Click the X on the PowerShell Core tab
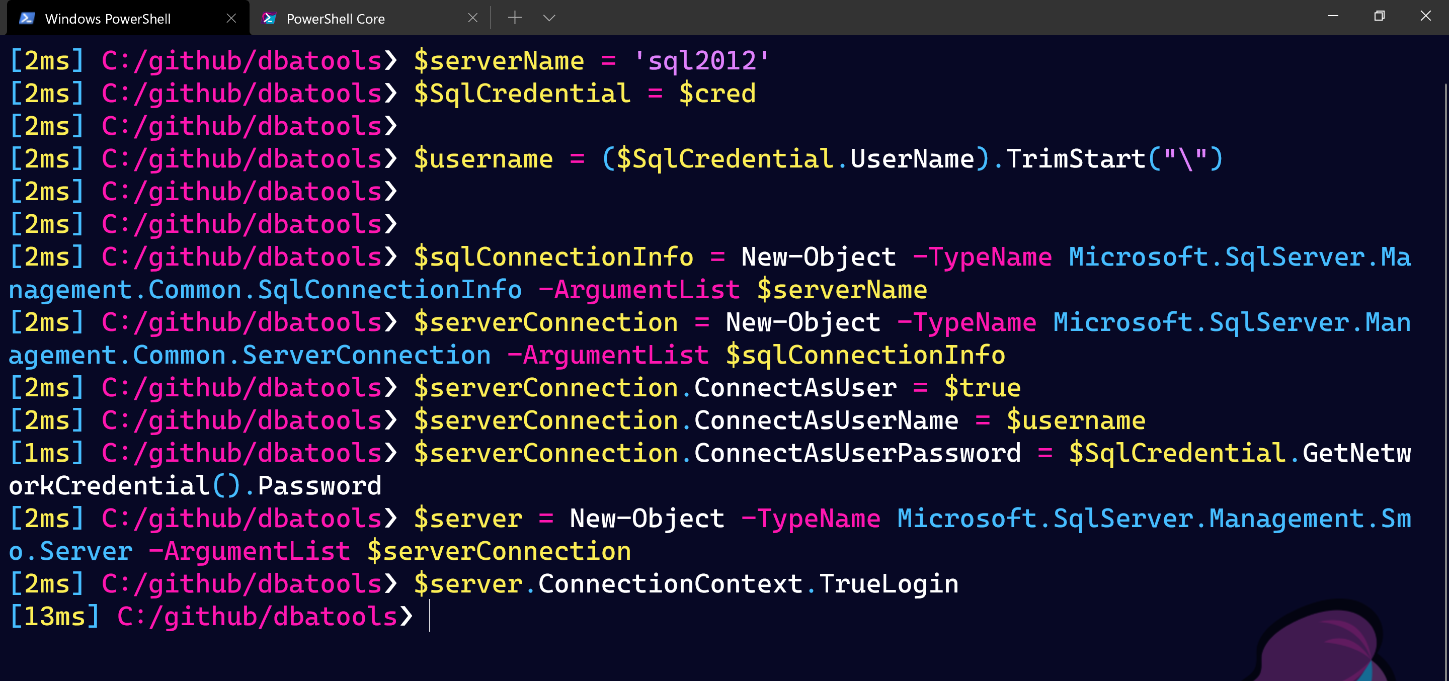This screenshot has height=681, width=1449. 472,18
